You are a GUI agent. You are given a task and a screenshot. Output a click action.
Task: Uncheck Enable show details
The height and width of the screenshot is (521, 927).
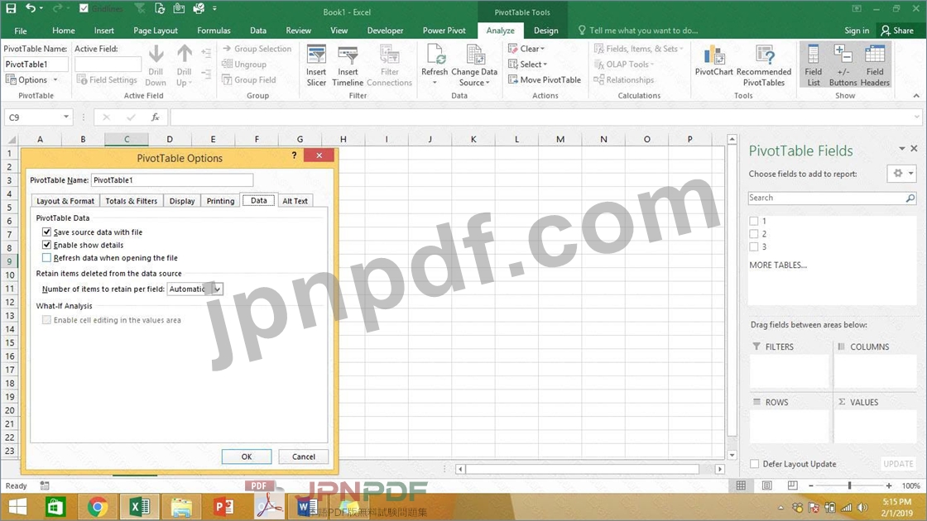(x=47, y=245)
